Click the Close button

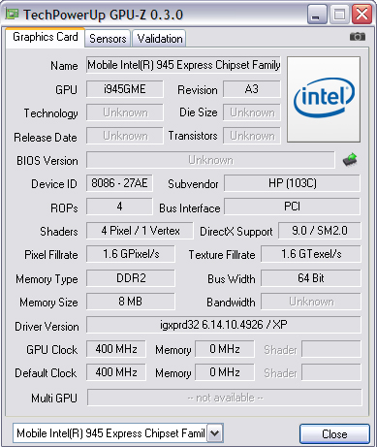click(334, 433)
